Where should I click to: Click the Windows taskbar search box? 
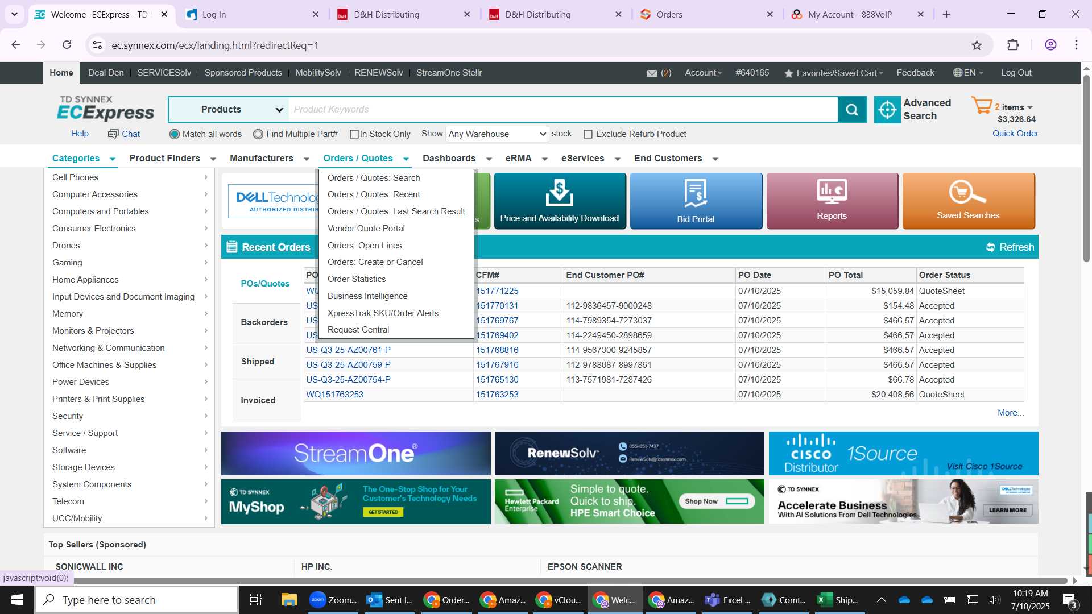[136, 600]
